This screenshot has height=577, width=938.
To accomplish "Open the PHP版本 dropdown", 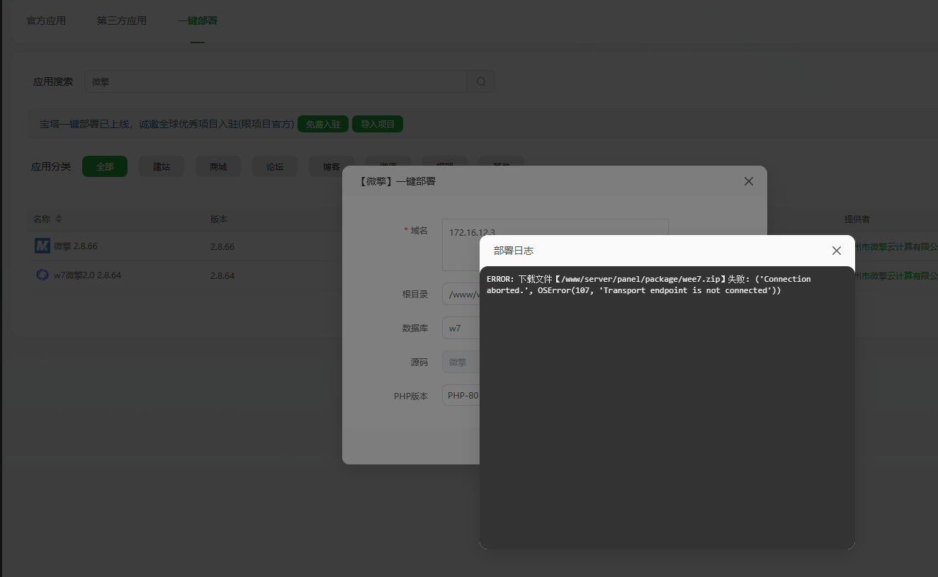I will click(460, 396).
